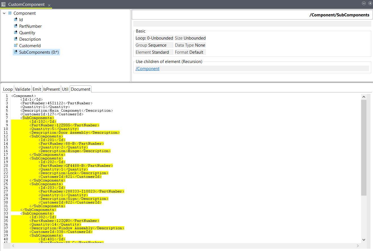Image resolution: width=373 pixels, height=251 pixels.
Task: Open the IsPresent tab
Action: click(x=52, y=89)
